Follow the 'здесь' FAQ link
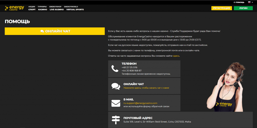This screenshot has height=128, width=257. point(176,56)
